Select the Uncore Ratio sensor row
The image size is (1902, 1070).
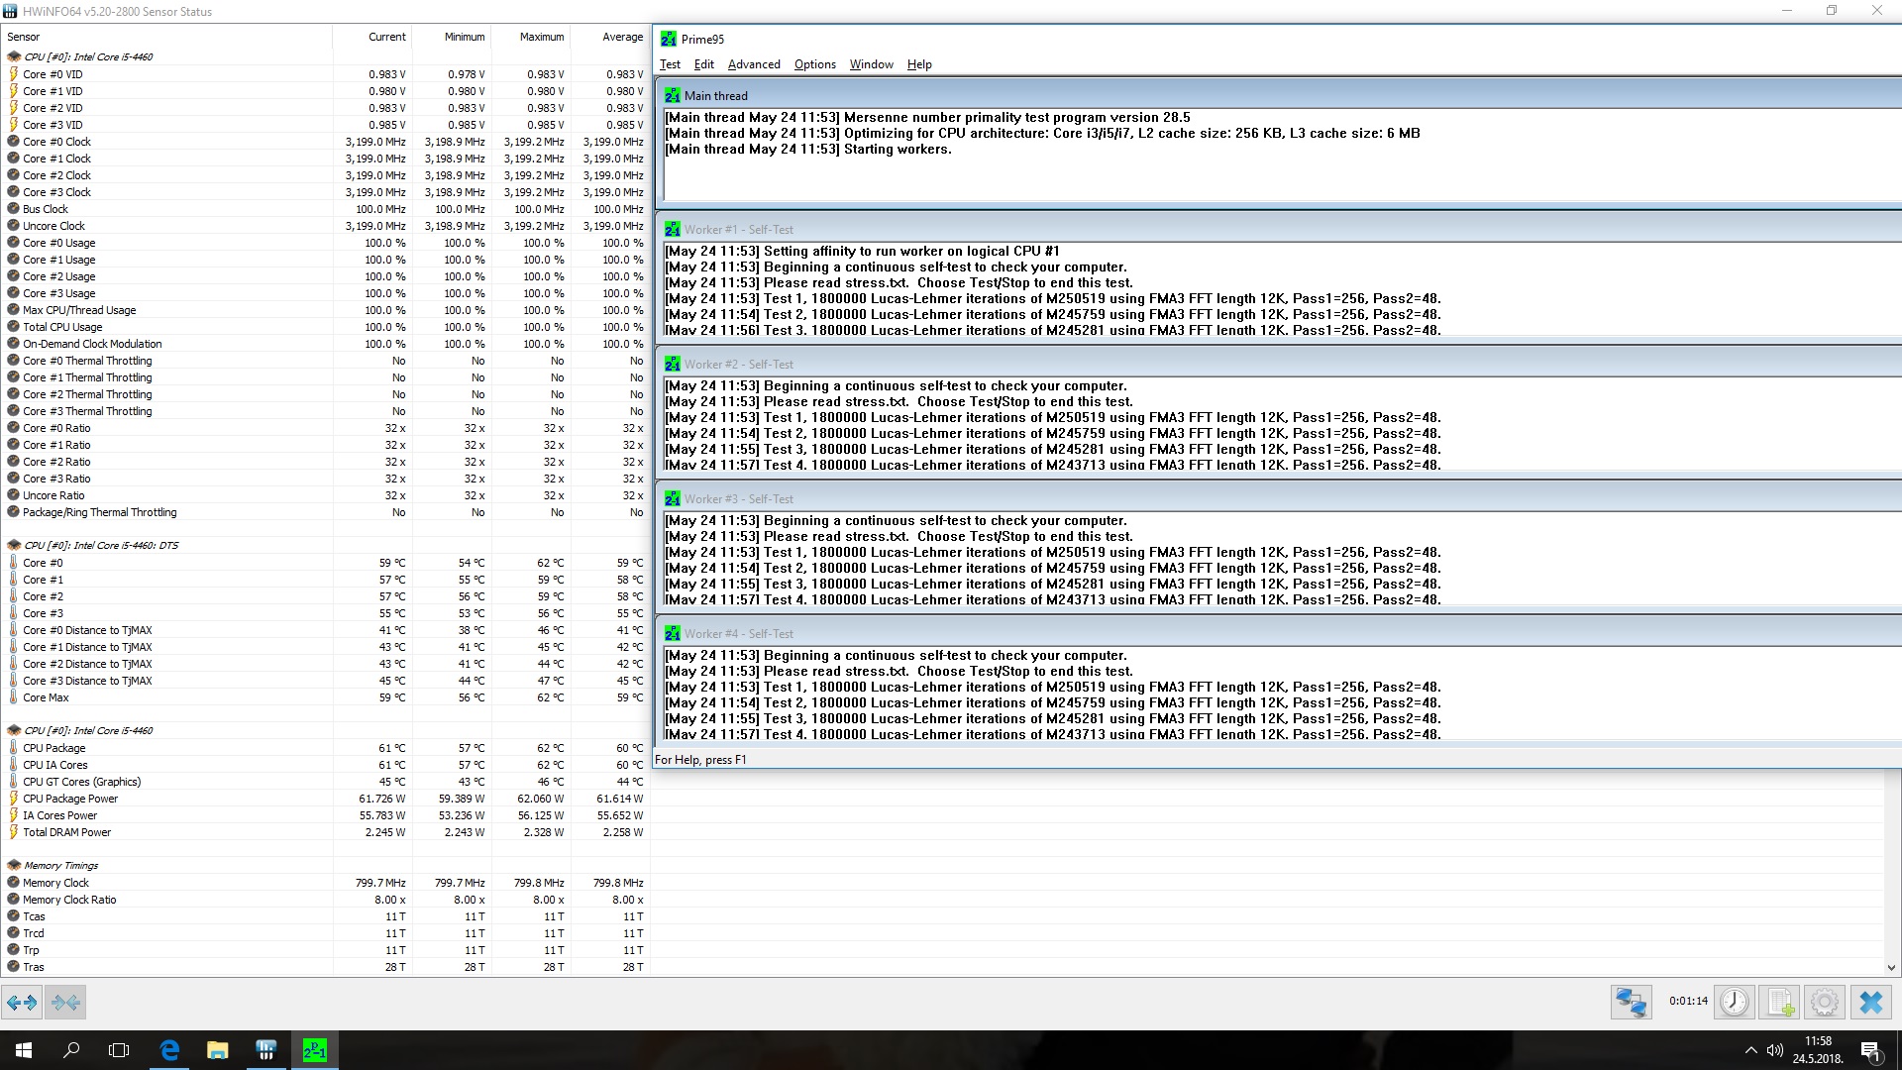[325, 495]
